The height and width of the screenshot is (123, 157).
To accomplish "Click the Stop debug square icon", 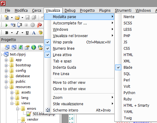I will click(x=26, y=25).
